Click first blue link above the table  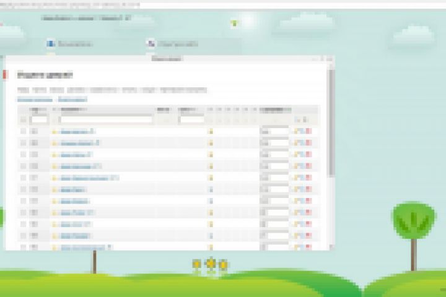pyautogui.click(x=35, y=100)
